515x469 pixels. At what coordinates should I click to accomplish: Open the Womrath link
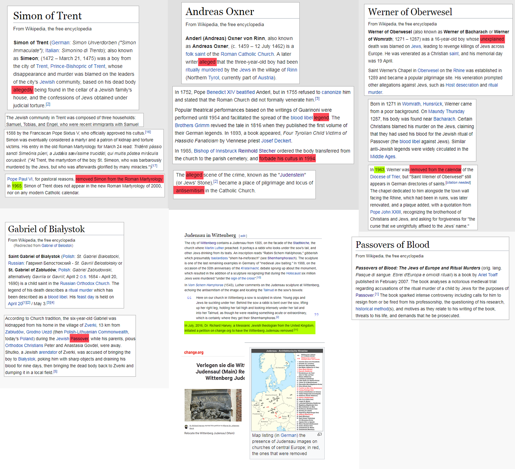(x=411, y=104)
